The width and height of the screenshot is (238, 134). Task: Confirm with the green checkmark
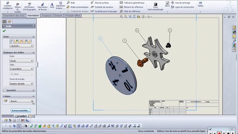(x=4, y=31)
